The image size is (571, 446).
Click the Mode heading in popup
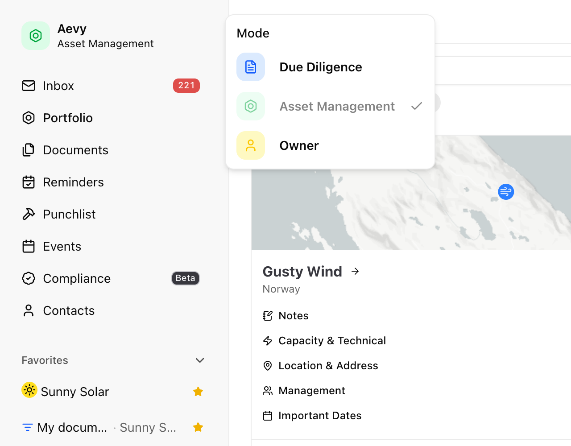253,33
